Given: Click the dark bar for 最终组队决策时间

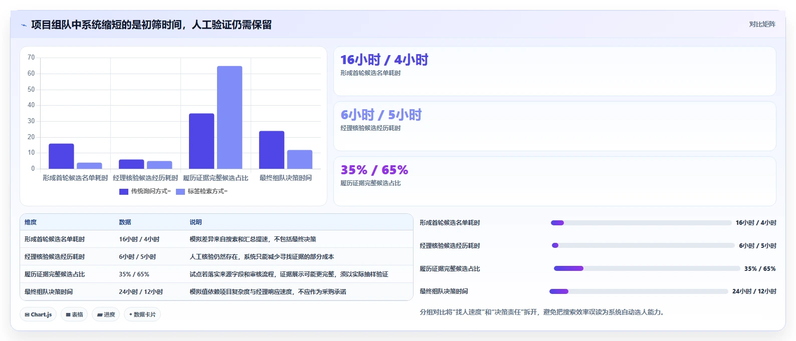Looking at the screenshot, I should coord(272,150).
